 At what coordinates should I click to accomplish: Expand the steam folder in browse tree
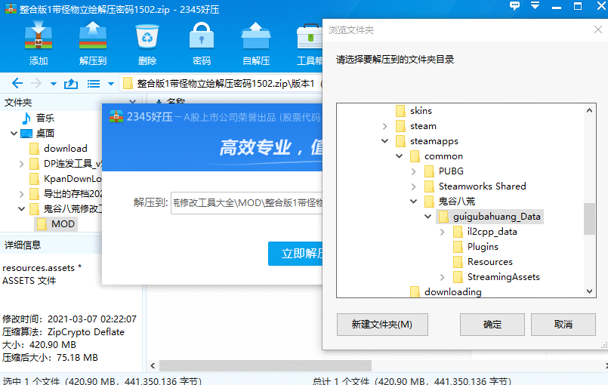(x=384, y=126)
